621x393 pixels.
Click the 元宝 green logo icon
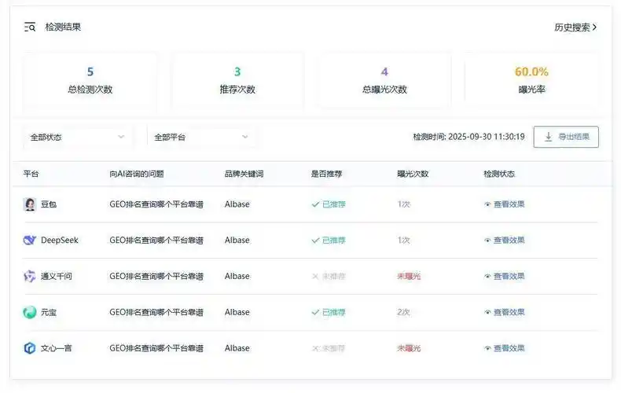point(30,312)
